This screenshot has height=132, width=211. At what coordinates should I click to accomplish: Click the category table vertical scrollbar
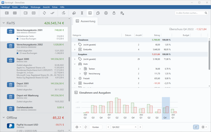pyautogui.click(x=209, y=55)
